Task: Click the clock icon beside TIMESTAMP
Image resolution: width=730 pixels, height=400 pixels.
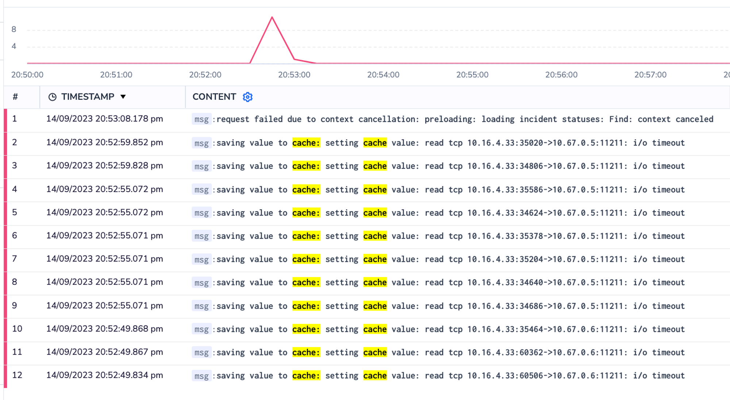Action: [53, 97]
